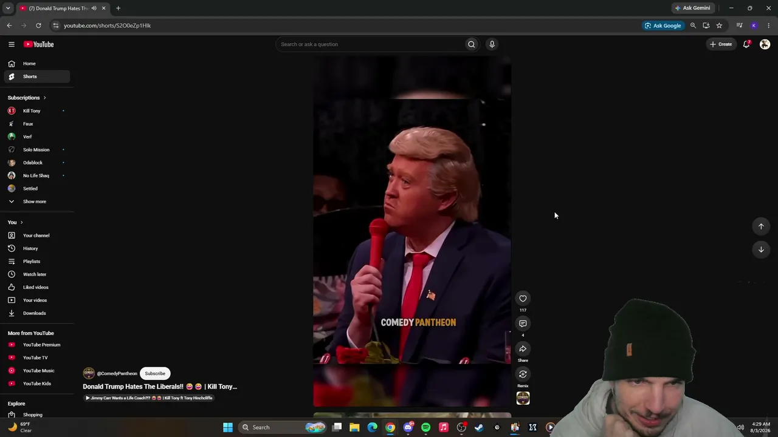Open Chrome profile K menu

[x=754, y=25]
